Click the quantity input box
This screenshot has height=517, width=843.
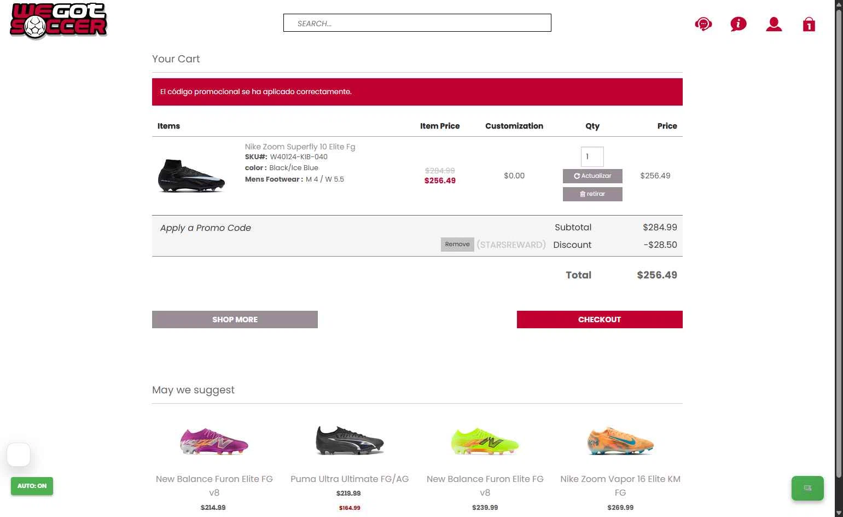pos(592,156)
